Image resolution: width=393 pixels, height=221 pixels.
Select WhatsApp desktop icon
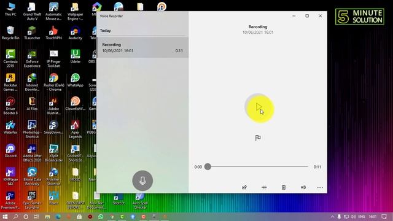coord(75,80)
